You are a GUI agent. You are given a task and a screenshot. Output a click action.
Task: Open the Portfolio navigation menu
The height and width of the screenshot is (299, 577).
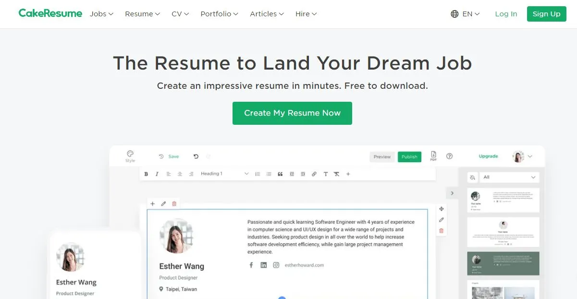[x=219, y=14]
